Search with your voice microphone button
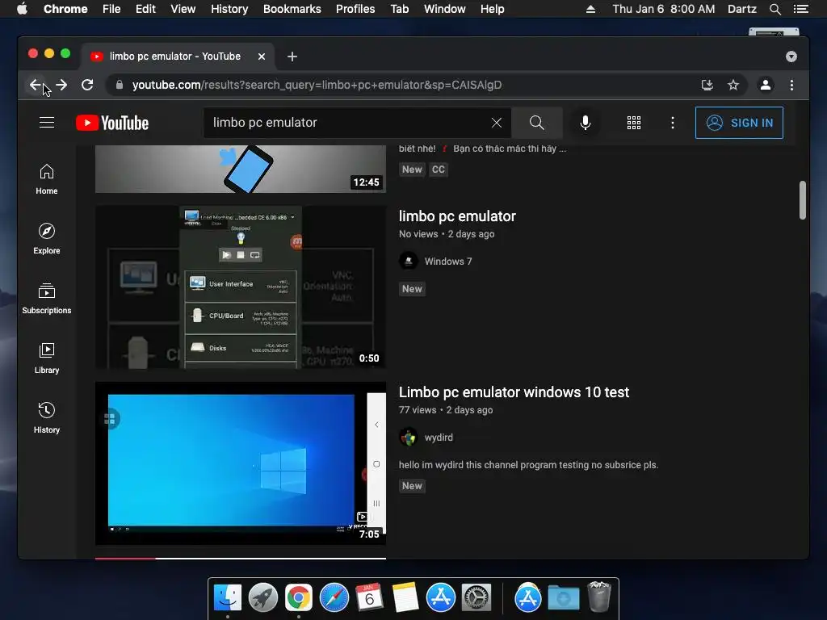Screen dimensions: 827x620 coord(585,123)
